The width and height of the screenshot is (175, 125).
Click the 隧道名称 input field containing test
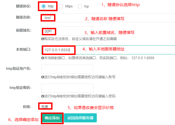tap(108, 18)
